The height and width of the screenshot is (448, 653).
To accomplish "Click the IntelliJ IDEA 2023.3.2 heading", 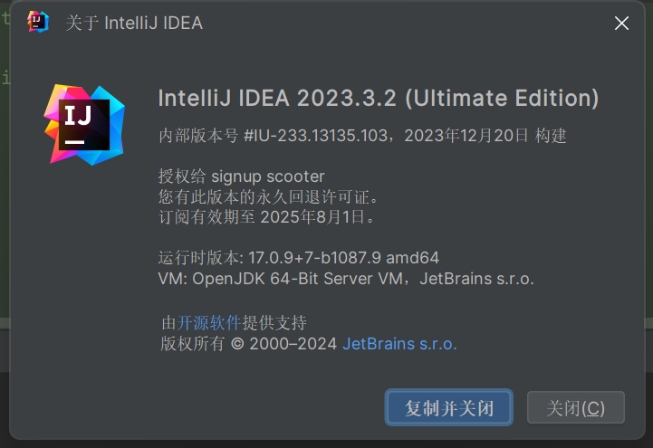I will (x=278, y=98).
